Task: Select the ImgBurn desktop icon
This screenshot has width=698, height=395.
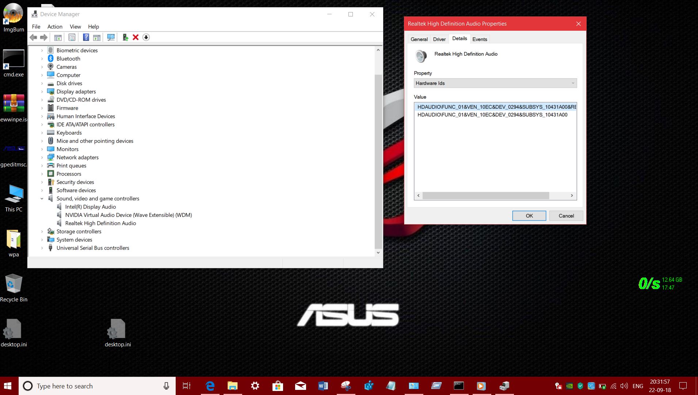Action: coord(14,18)
